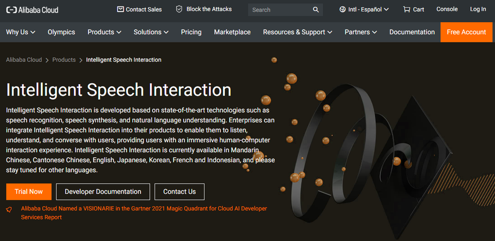
Task: Click the Contact Sales text link
Action: (x=144, y=9)
